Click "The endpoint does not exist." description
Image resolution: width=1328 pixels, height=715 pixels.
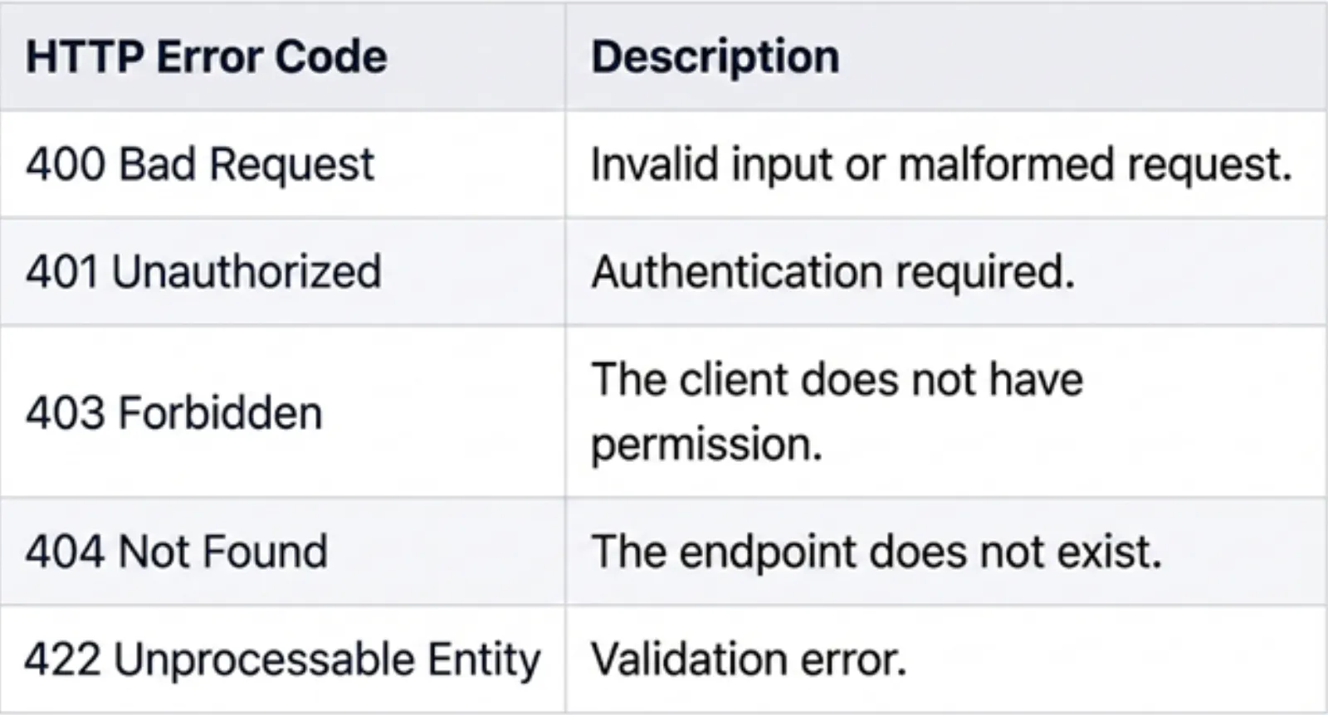click(x=876, y=552)
